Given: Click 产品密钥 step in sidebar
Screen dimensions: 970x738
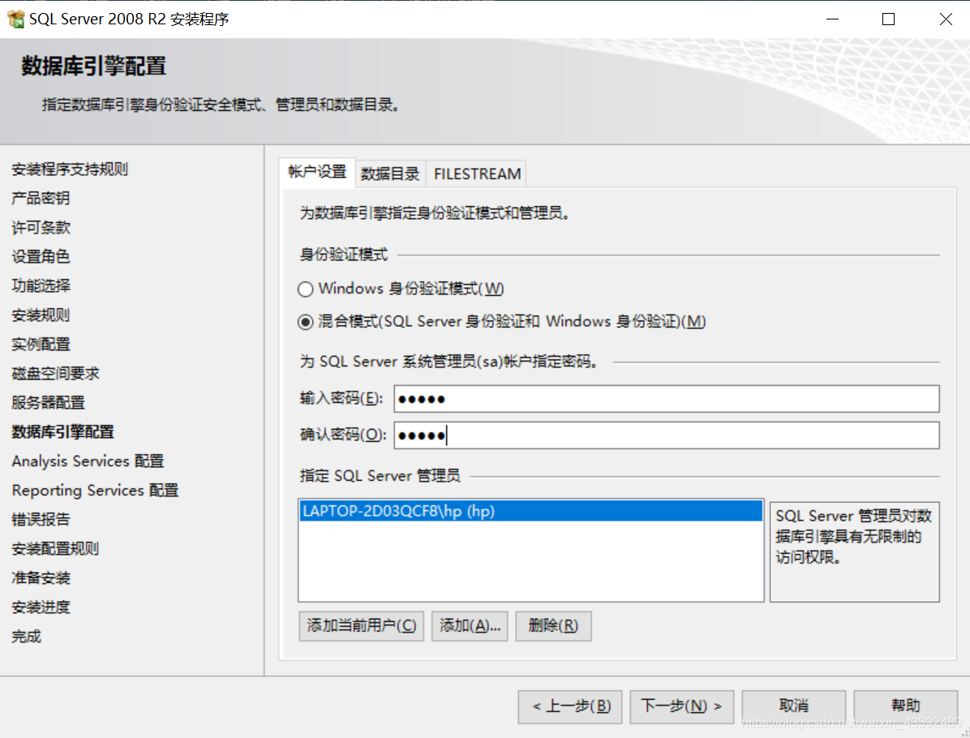Looking at the screenshot, I should 41,198.
